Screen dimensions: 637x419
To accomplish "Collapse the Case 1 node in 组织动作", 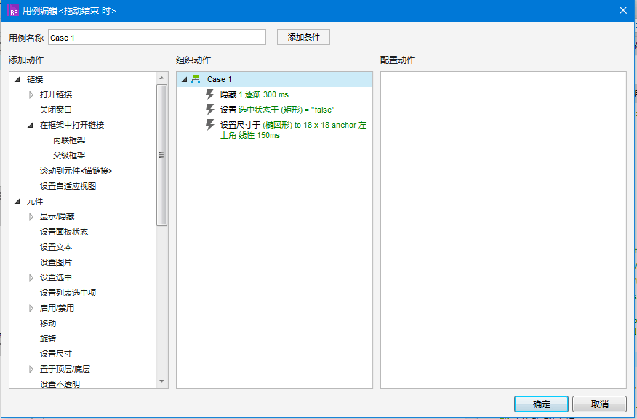I will coord(183,79).
